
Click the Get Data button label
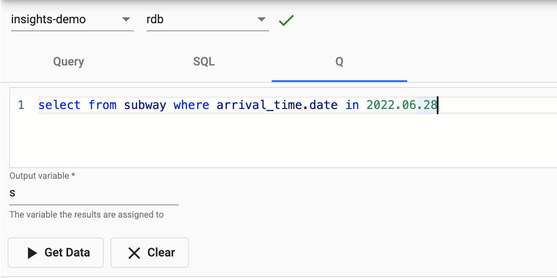(67, 253)
